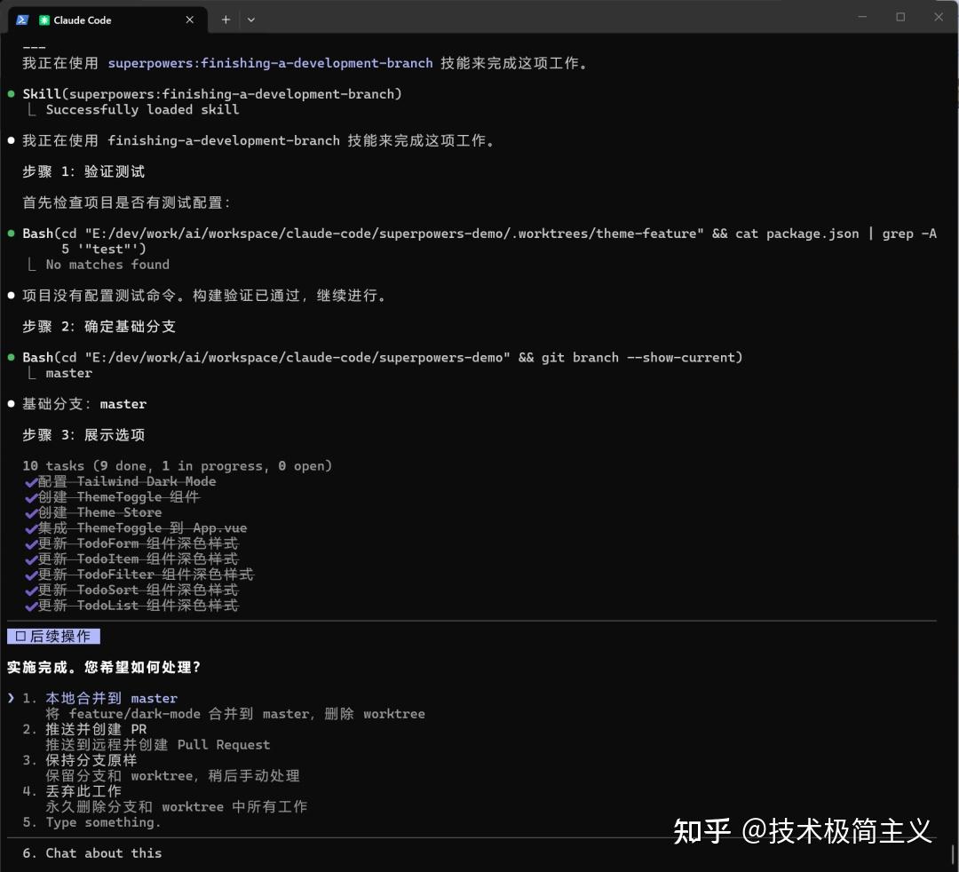Click the checkmark beside 集成 ThemeToggle 到 App.vue
The height and width of the screenshot is (872, 959).
(30, 528)
